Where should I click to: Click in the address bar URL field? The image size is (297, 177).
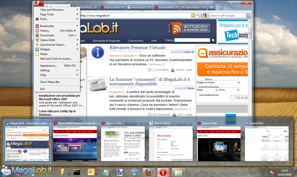(135, 15)
